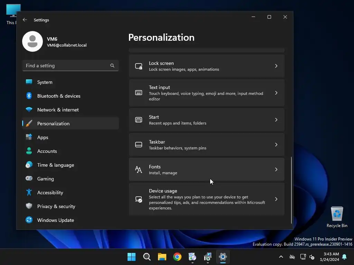Click the Start settings icon
354x265 pixels.
(x=139, y=120)
